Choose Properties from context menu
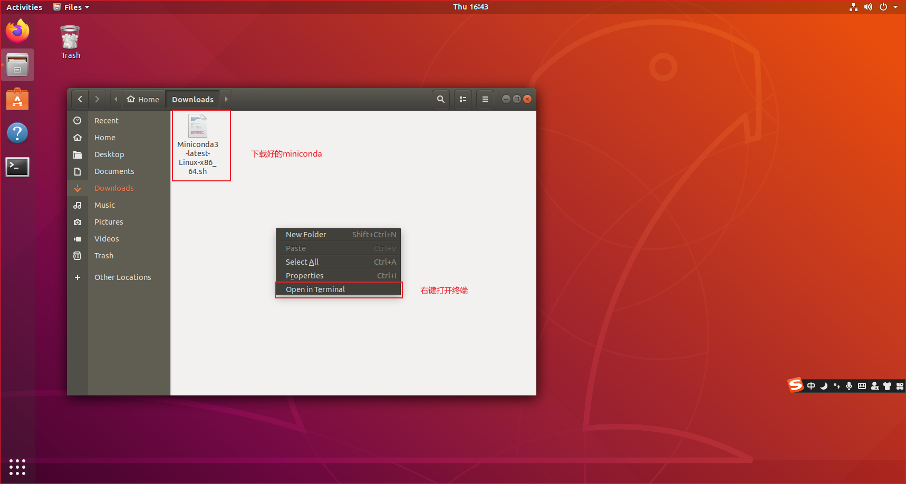The height and width of the screenshot is (484, 906). pyautogui.click(x=339, y=276)
